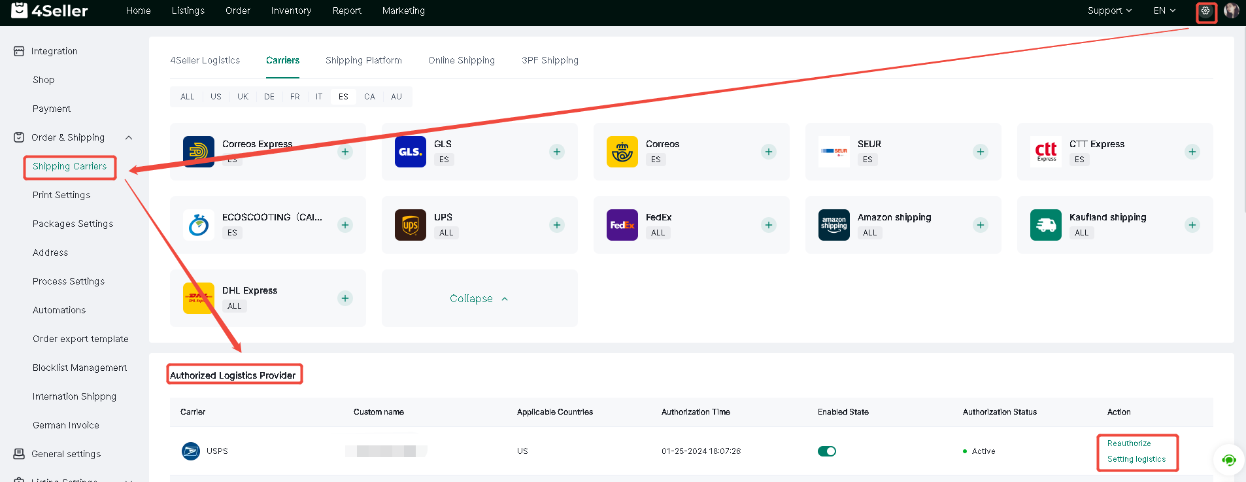Screen dimensions: 1246x482
Task: Add the UPS carrier
Action: pyautogui.click(x=557, y=225)
